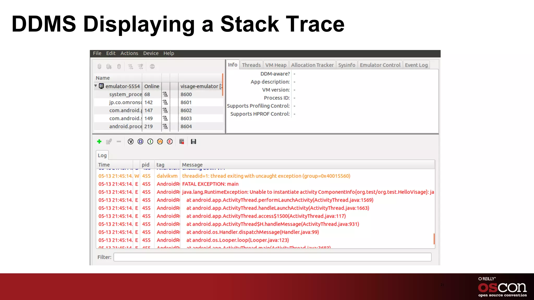
Task: Click the Time column header
Action: tap(115, 165)
